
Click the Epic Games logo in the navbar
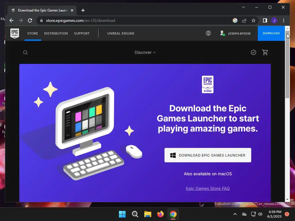14,33
